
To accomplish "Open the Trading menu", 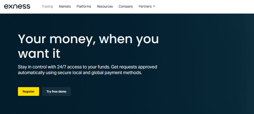I will tap(47, 7).
